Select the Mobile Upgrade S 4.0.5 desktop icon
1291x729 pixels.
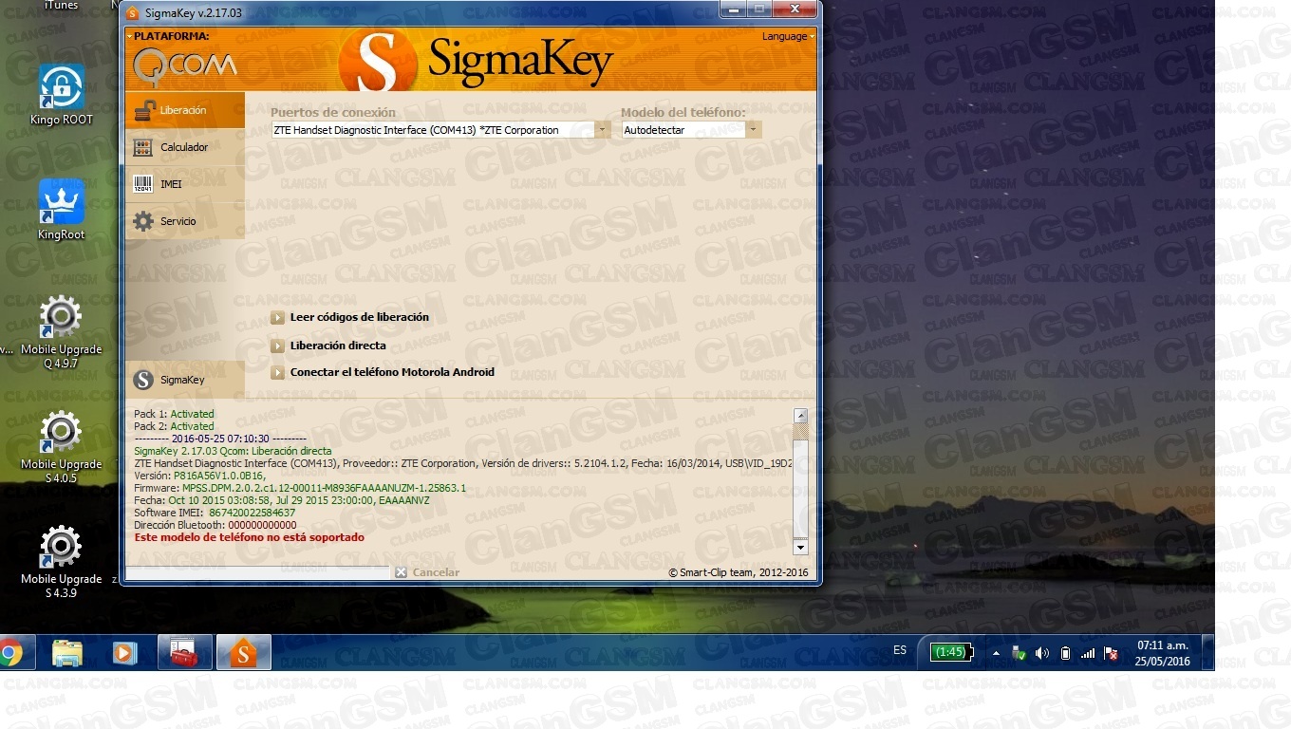click(62, 446)
